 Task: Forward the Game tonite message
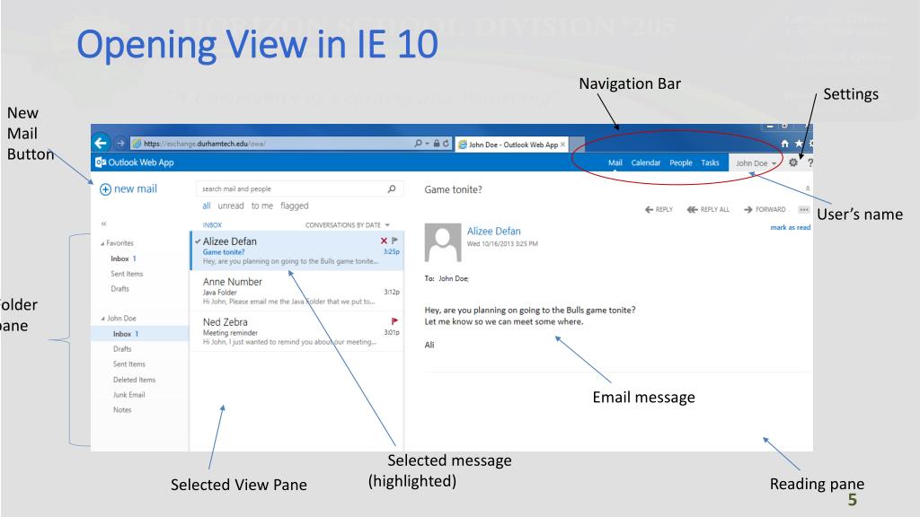click(765, 209)
